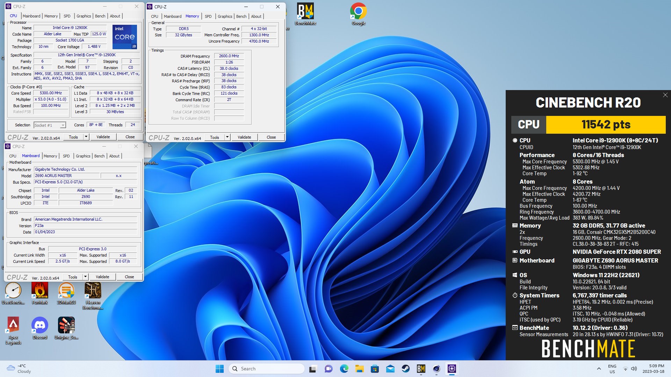This screenshot has width=671, height=377.
Task: Expand Tools dropdown arrow in CPU tab window
Action: [x=86, y=137]
